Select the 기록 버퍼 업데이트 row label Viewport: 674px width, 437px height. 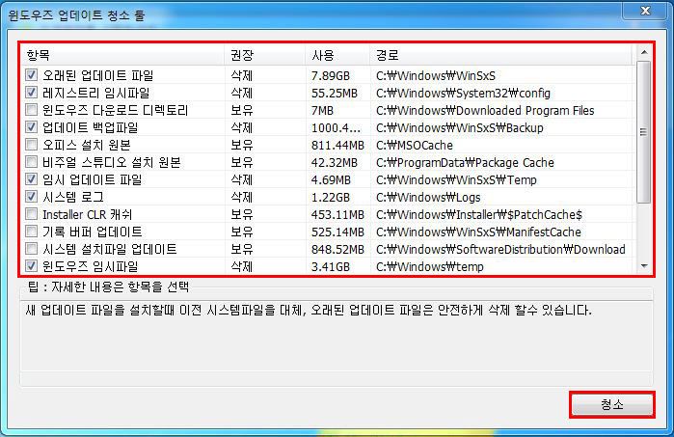click(x=92, y=232)
